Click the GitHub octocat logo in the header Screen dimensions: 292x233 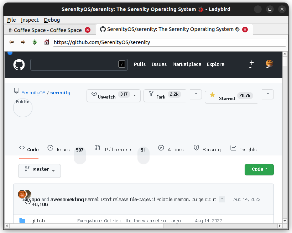[x=19, y=65]
